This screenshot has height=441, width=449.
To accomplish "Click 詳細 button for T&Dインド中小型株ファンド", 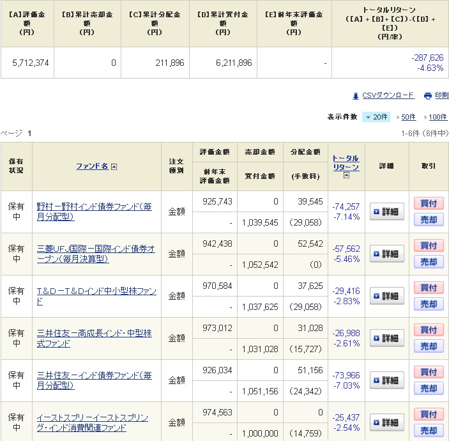I will pyautogui.click(x=386, y=296).
